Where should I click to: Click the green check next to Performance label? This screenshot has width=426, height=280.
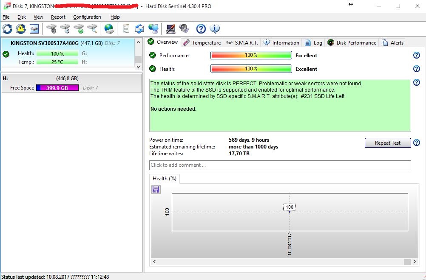[153, 55]
